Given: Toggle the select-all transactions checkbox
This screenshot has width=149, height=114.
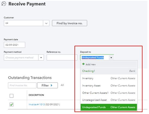Looking at the screenshot, I should [x=11, y=96].
